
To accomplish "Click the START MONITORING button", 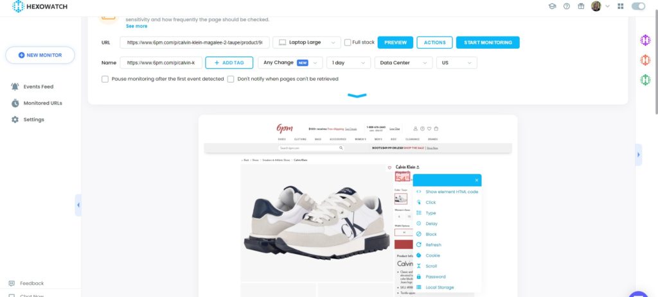I will point(488,42).
